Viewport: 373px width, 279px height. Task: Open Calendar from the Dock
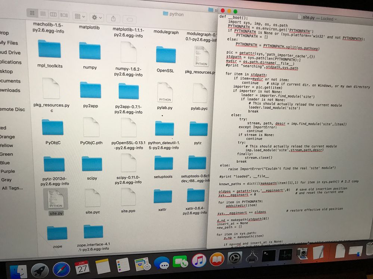coord(82,268)
